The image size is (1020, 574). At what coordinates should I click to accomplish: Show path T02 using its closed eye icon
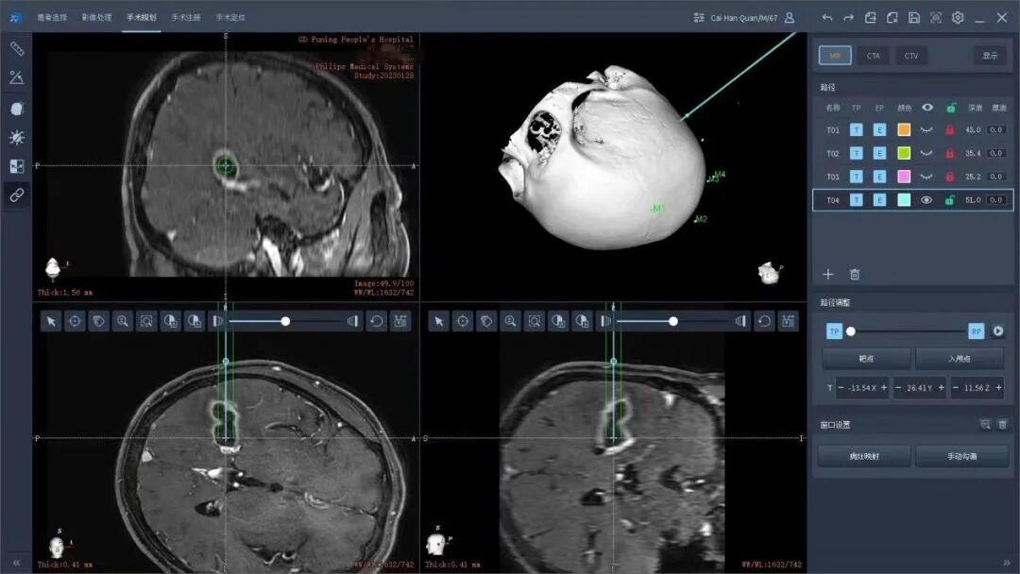point(926,154)
